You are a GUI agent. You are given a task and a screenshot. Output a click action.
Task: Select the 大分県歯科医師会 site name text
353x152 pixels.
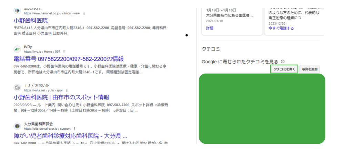[38, 123]
